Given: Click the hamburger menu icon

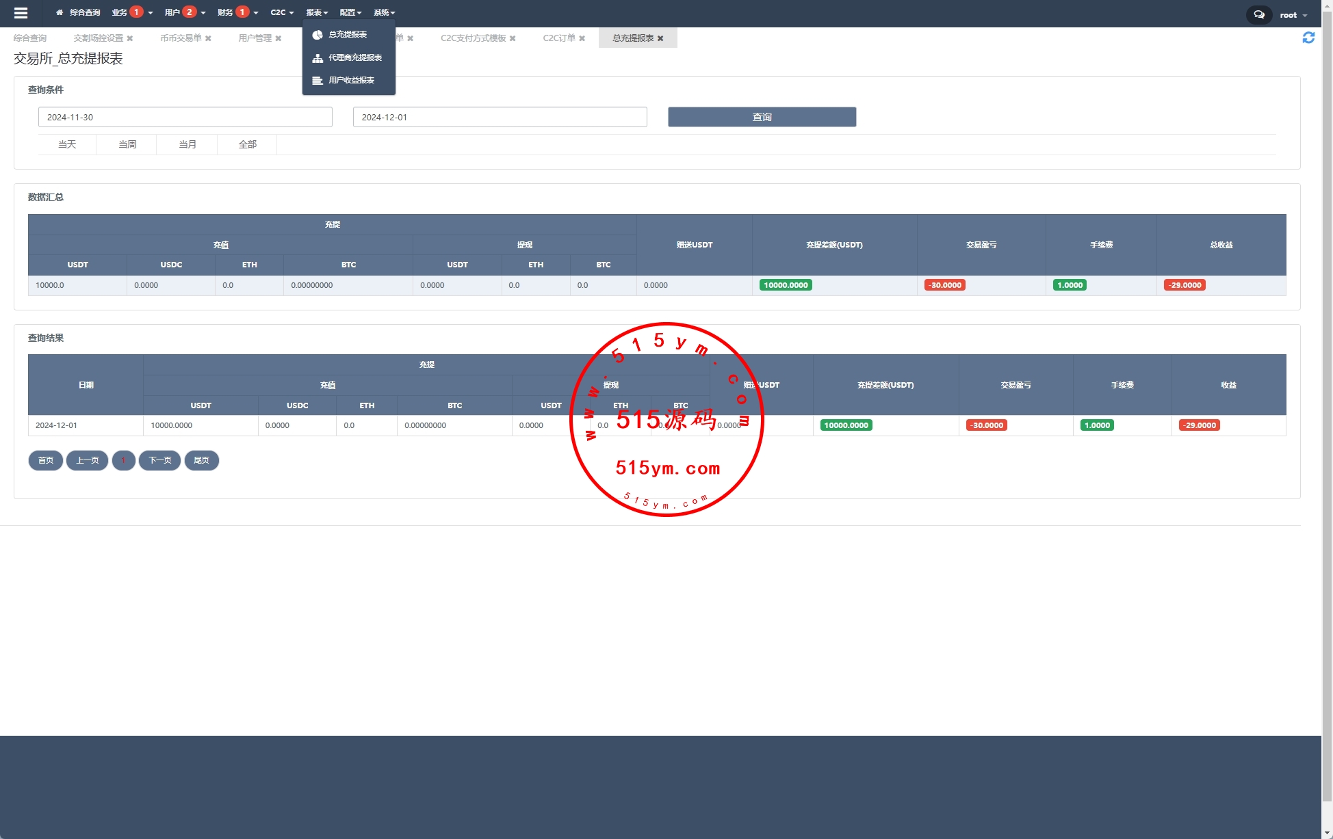Looking at the screenshot, I should tap(21, 13).
